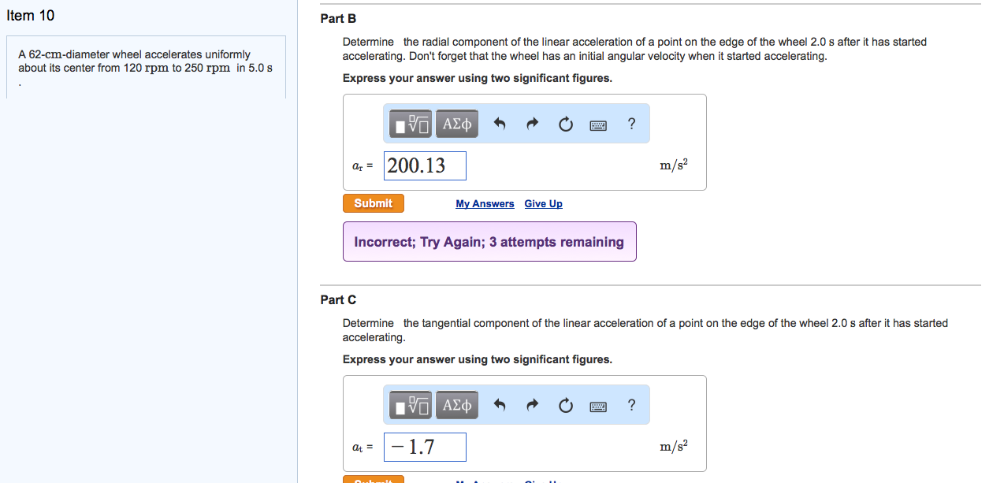Click the tangential acceleration answer field
The width and height of the screenshot is (1004, 483).
[x=425, y=447]
